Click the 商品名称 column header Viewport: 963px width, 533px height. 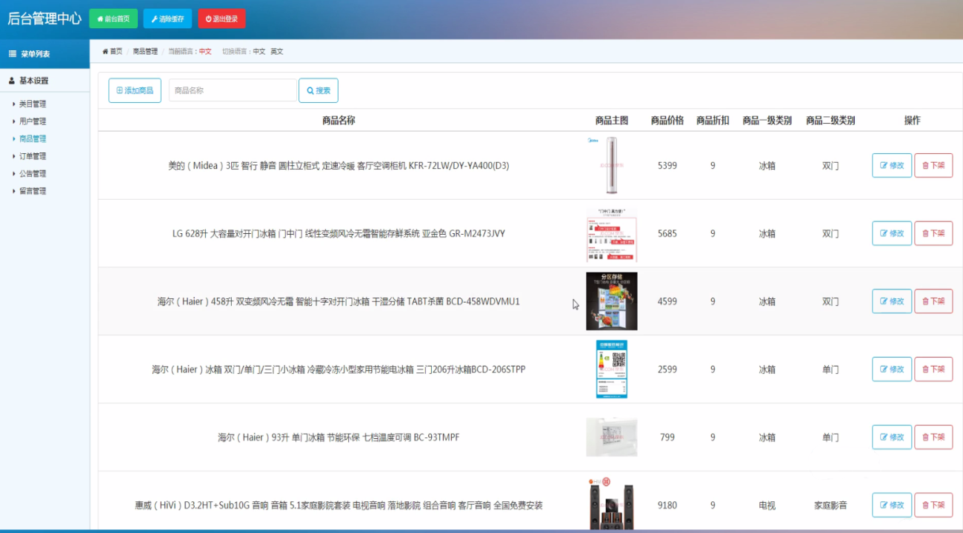339,121
